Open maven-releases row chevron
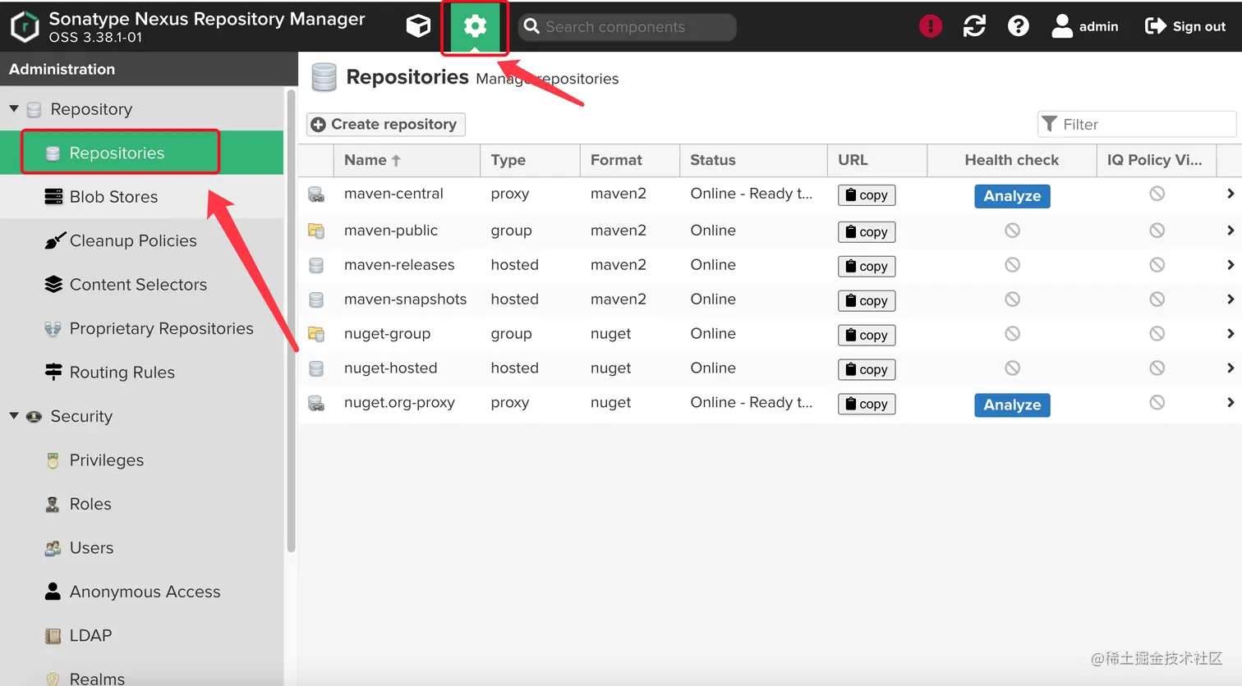The width and height of the screenshot is (1242, 686). coord(1230,265)
